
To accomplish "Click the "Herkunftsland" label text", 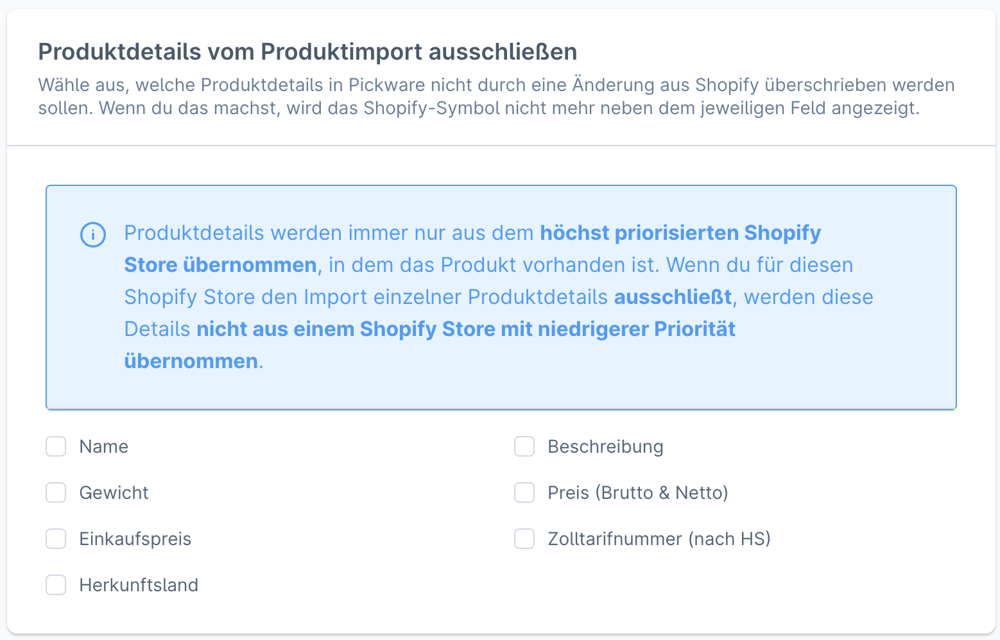I will 139,585.
